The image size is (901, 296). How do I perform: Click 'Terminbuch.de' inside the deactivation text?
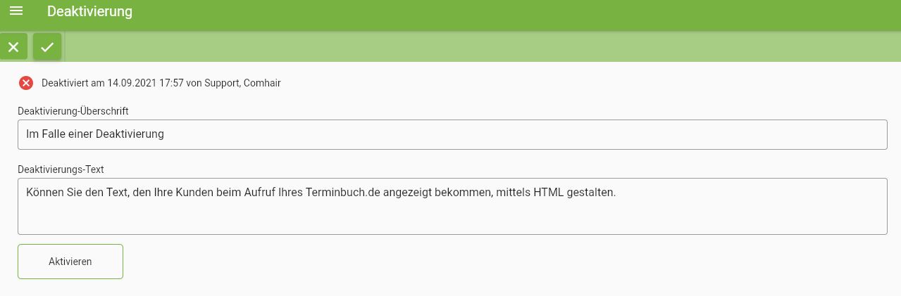pyautogui.click(x=343, y=192)
